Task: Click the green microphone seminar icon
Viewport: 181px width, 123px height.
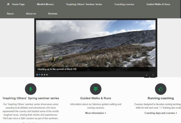Action: click(31, 89)
